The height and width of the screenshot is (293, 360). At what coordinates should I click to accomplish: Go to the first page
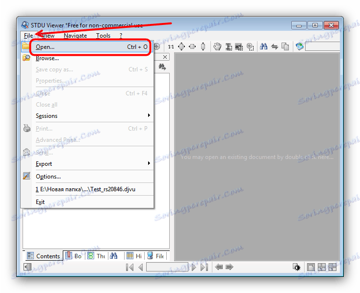click(x=129, y=267)
